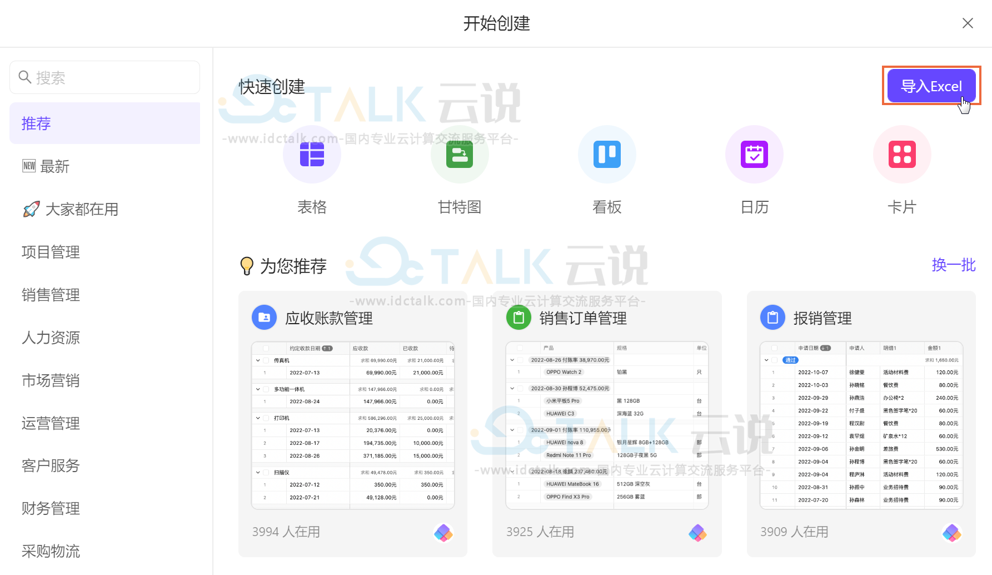Click 换一批 to refresh recommendations
Viewport: 992px width, 575px height.
tap(954, 265)
